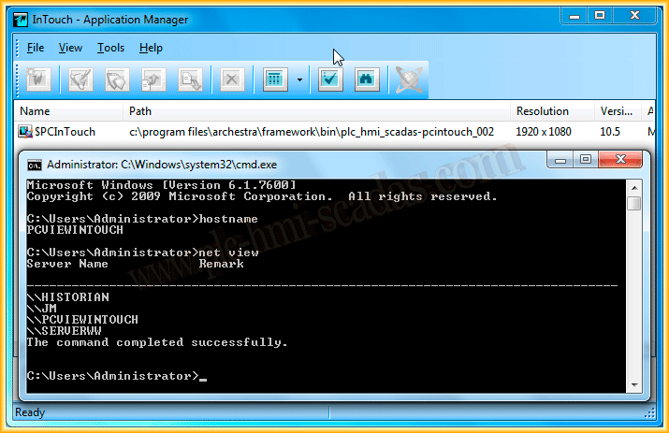Select the $PCInTouch application row
Image resolution: width=669 pixels, height=433 pixels.
(x=65, y=132)
